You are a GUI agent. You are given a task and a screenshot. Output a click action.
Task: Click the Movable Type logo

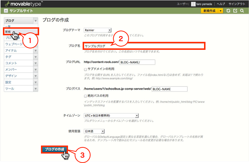(x=24, y=4)
